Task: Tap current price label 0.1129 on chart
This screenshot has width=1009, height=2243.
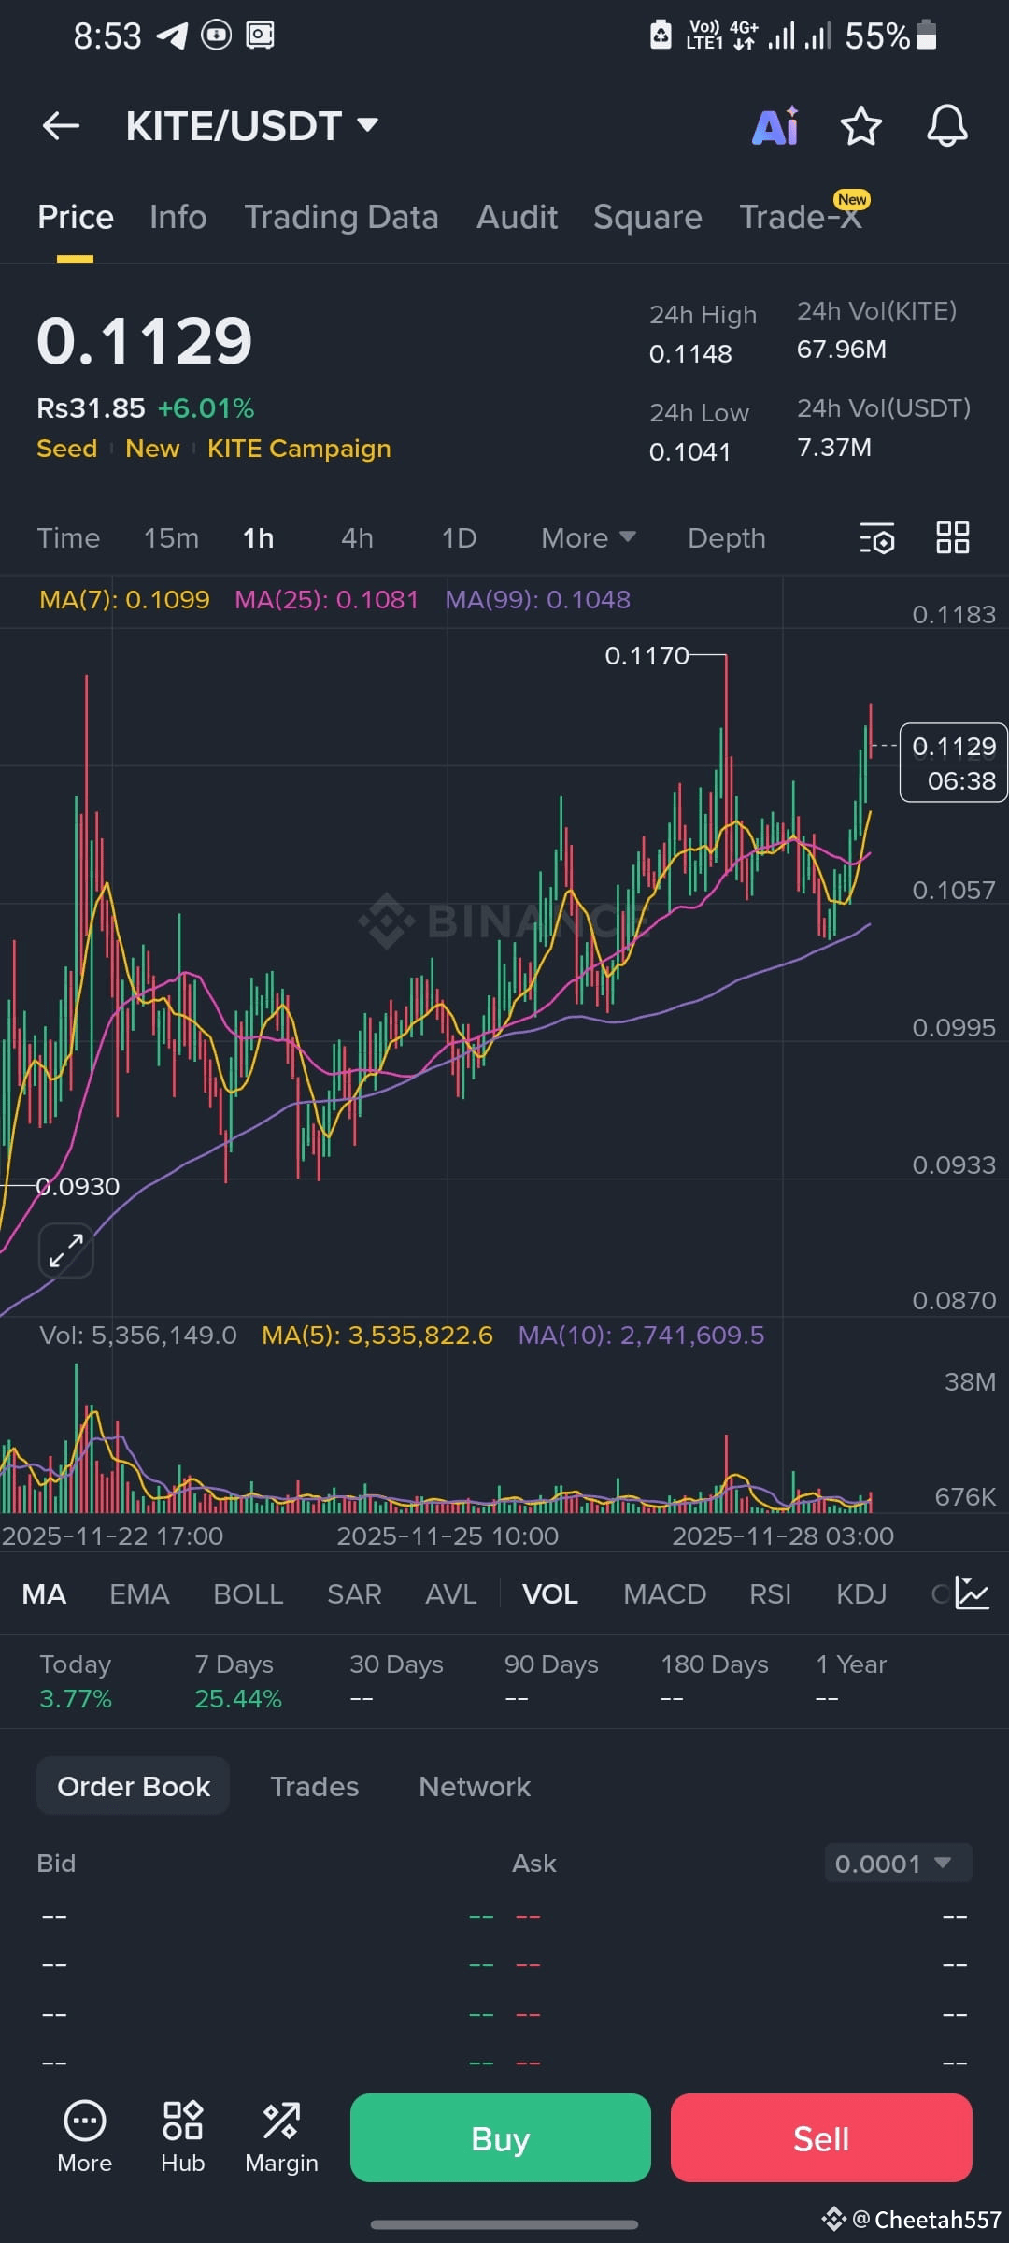Action: click(x=953, y=763)
